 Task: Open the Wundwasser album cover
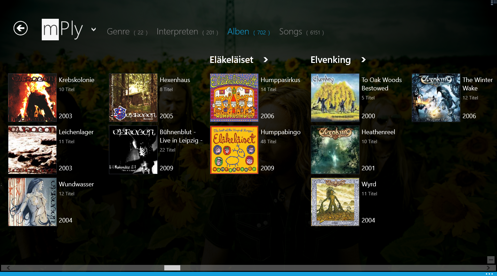[32, 202]
